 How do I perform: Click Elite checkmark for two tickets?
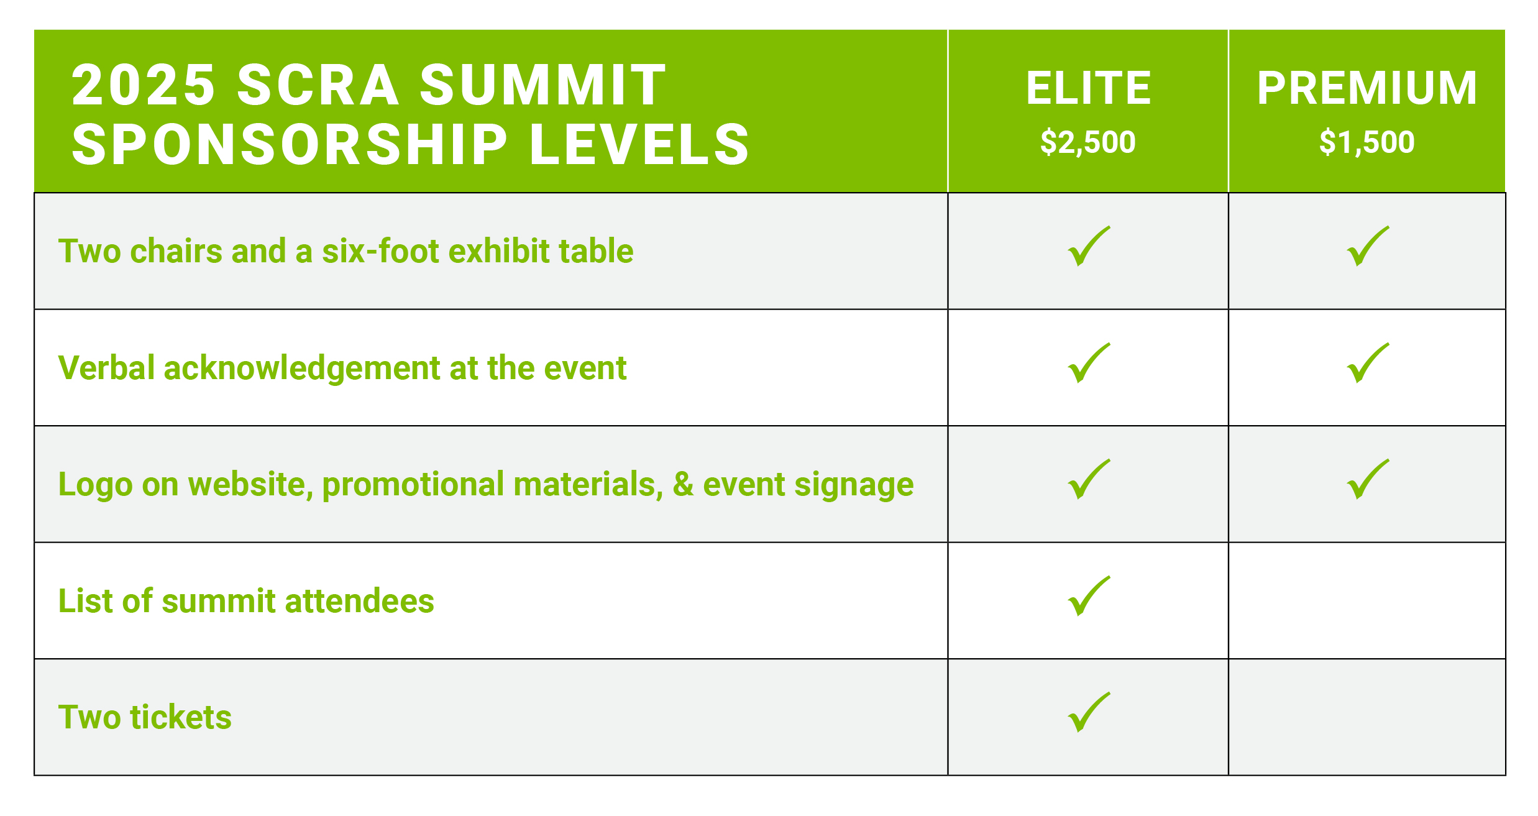point(1089,712)
